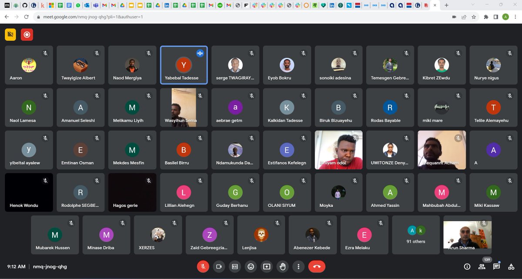Click the Present now screen-share icon
Screen dimensions: 522x279
click(267, 266)
